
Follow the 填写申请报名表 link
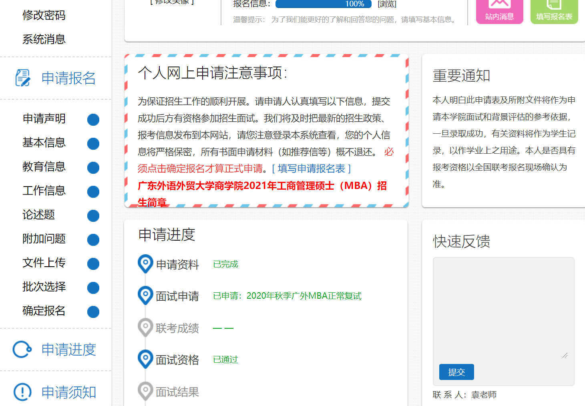click(311, 169)
